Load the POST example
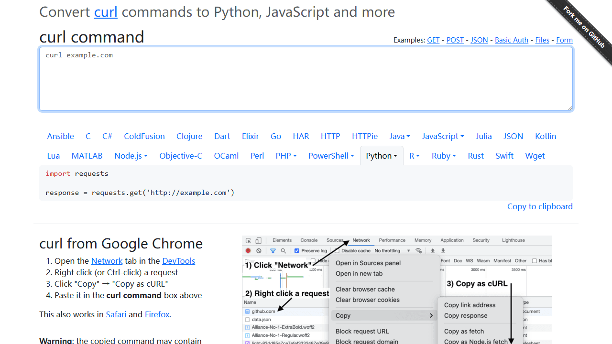Image resolution: width=612 pixels, height=344 pixels. 455,40
